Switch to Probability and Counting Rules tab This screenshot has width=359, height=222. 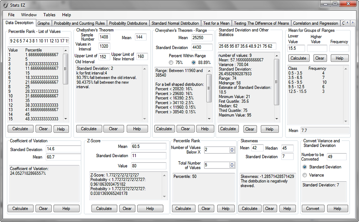(x=79, y=23)
